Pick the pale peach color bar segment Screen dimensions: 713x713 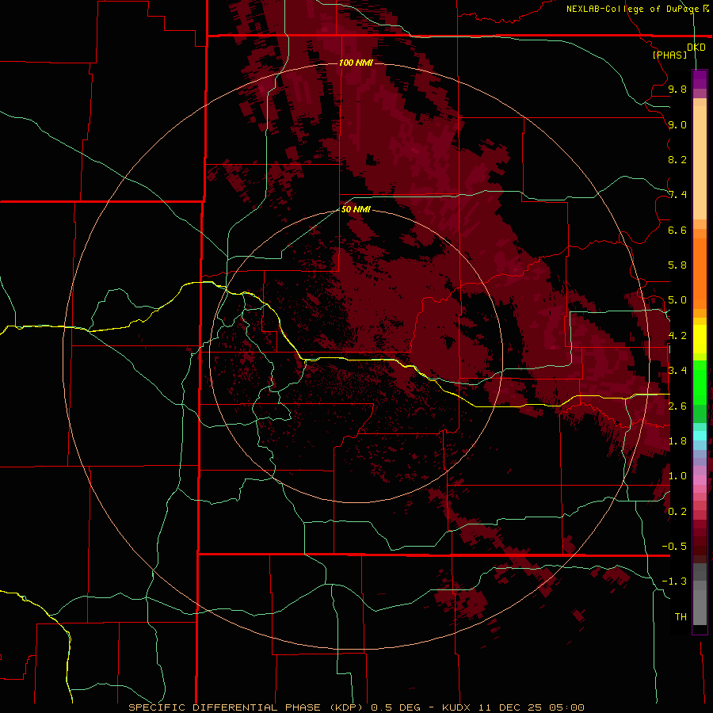(x=700, y=162)
